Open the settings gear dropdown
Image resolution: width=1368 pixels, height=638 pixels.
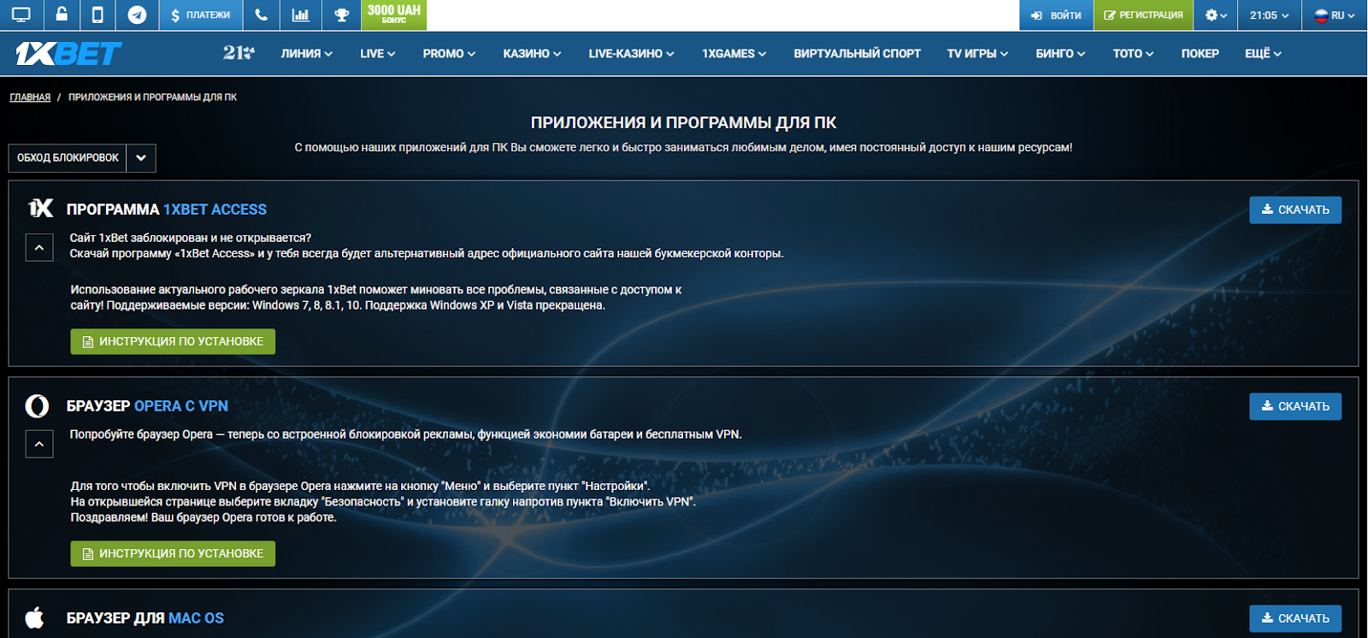point(1216,15)
